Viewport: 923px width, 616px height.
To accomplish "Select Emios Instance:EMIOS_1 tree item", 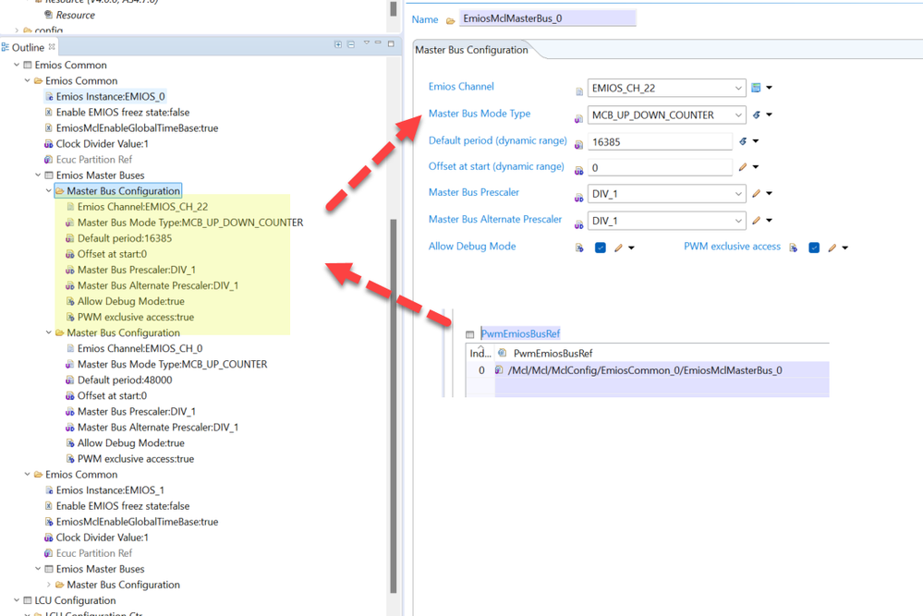I will click(110, 490).
